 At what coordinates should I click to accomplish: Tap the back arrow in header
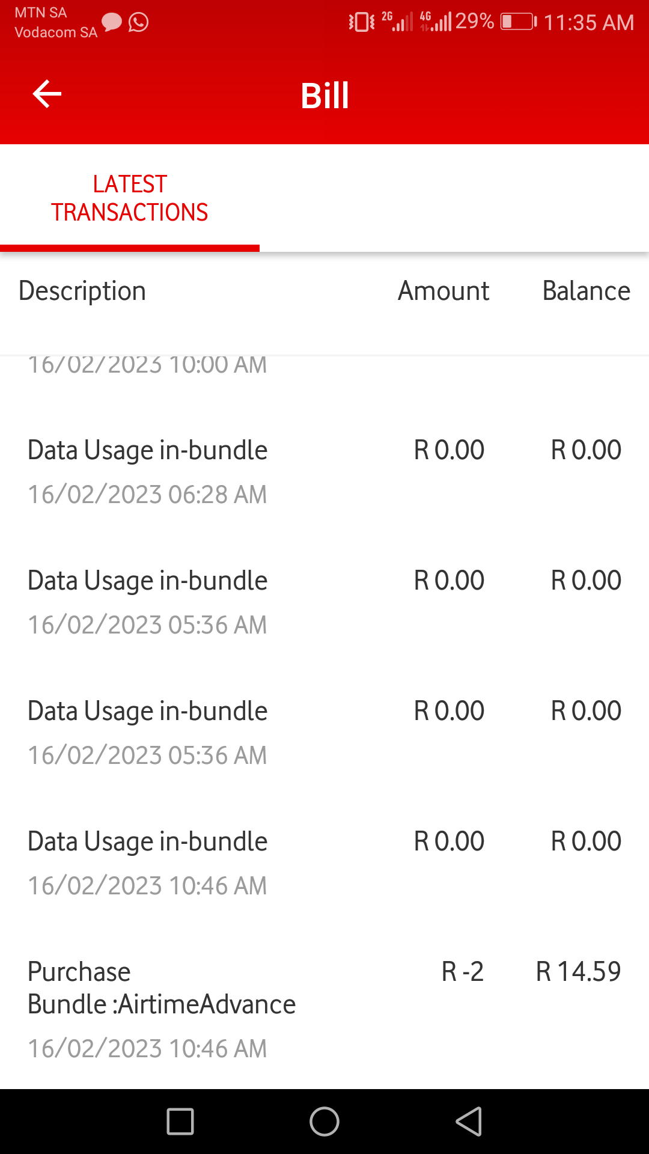pyautogui.click(x=47, y=94)
